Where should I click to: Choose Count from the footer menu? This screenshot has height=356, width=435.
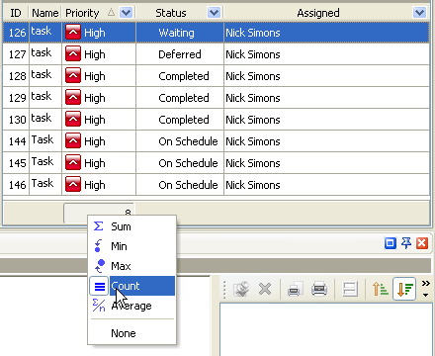(132, 286)
